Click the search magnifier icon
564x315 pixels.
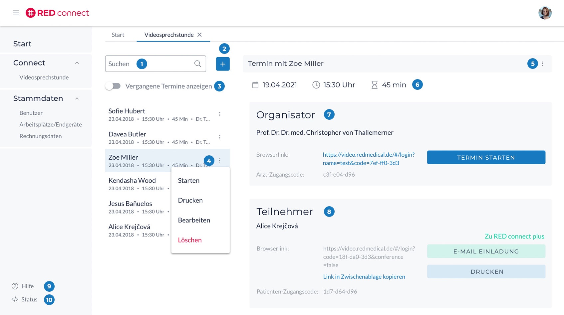pos(198,64)
